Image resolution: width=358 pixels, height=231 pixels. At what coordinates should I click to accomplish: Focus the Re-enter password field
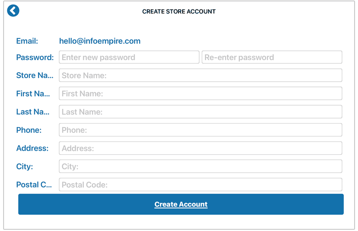coord(272,58)
